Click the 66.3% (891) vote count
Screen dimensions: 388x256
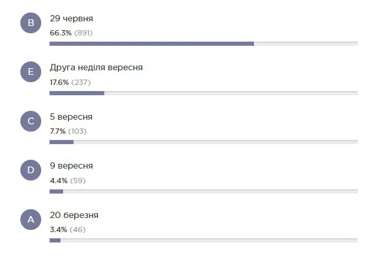pyautogui.click(x=71, y=33)
